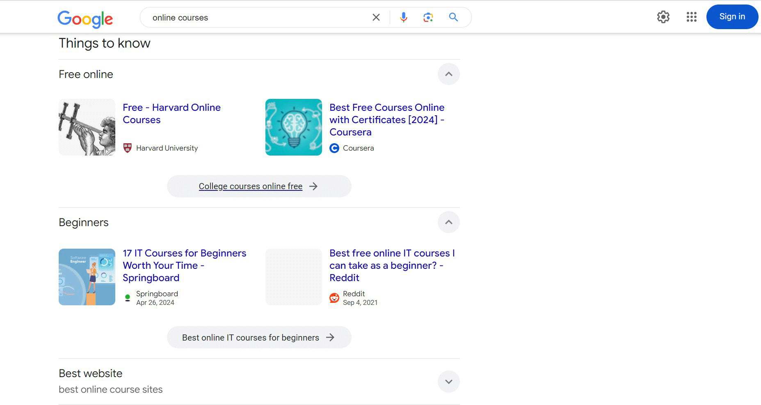Viewport: 761px width, 405px height.
Task: Click the Sign in button
Action: pyautogui.click(x=732, y=17)
